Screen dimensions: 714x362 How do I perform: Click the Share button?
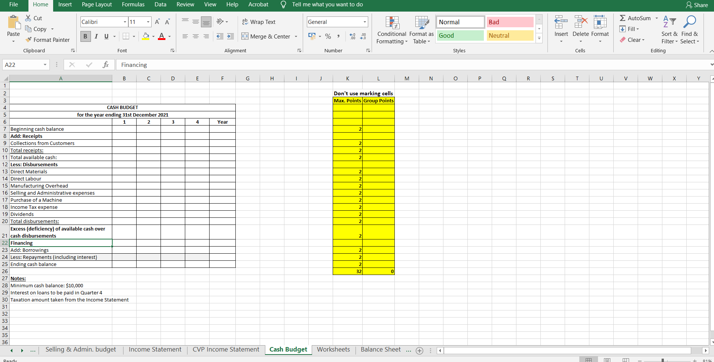pyautogui.click(x=697, y=5)
